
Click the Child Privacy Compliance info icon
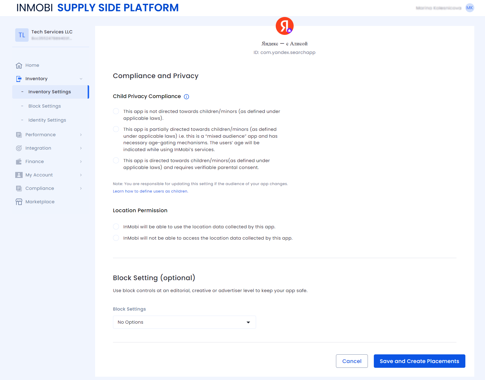click(186, 97)
